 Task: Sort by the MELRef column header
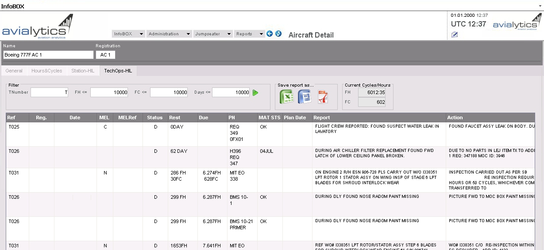pyautogui.click(x=127, y=117)
